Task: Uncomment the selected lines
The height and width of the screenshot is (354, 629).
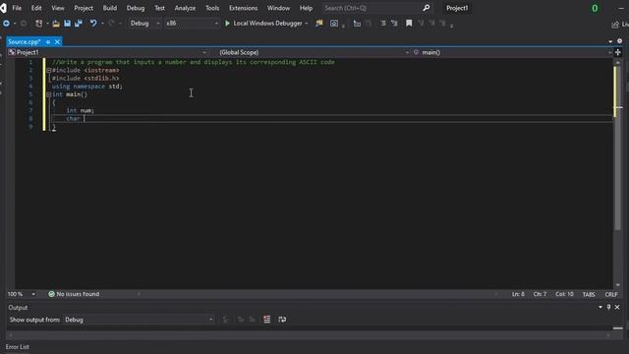Action: [x=394, y=24]
